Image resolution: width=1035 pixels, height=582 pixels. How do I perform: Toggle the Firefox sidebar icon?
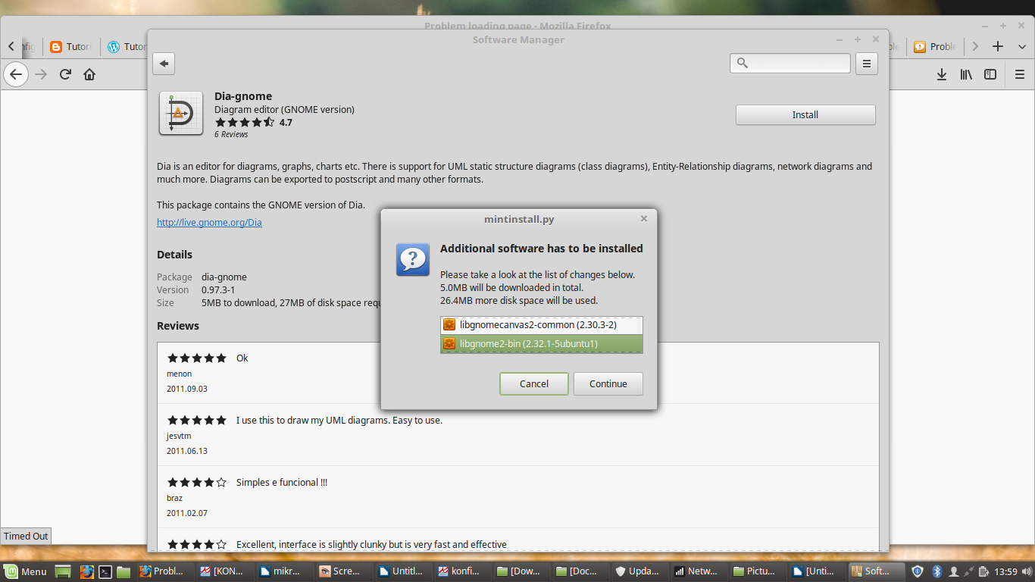pyautogui.click(x=990, y=74)
